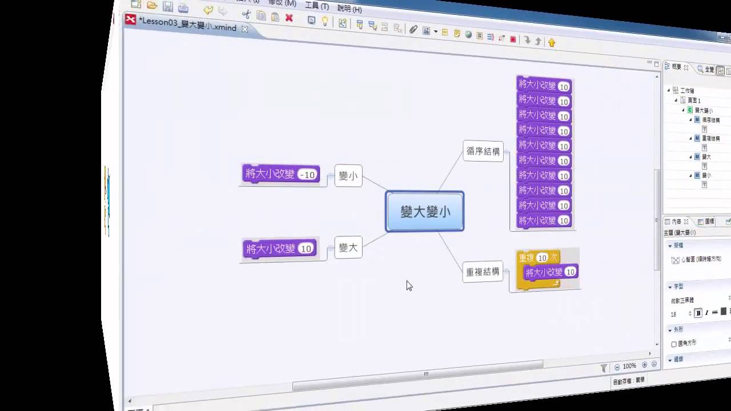Click the yellow up-arrow drill icon

coord(552,42)
